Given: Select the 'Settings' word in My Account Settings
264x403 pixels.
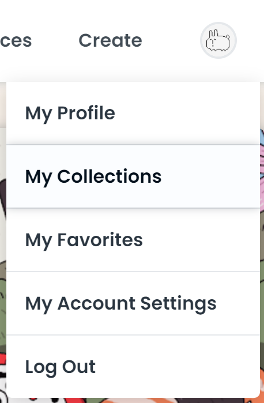Looking at the screenshot, I should coord(178,304).
